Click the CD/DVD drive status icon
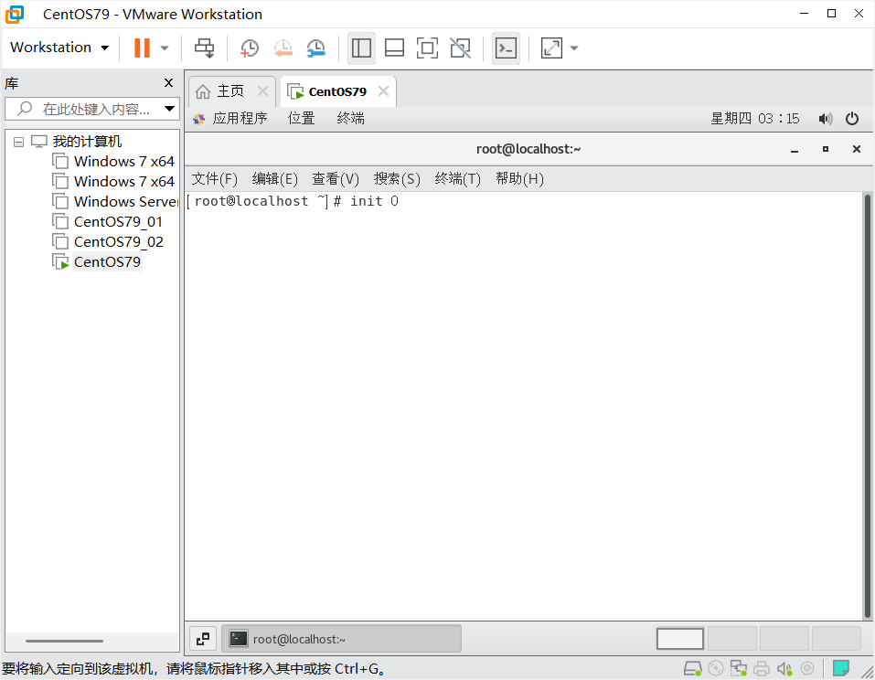The image size is (875, 680). pos(715,668)
